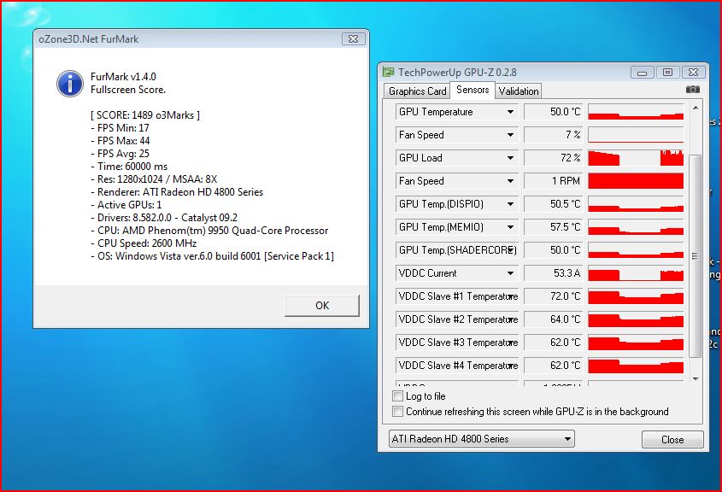Click the VDDC Slave #2 value 64.0 °C
Viewport: 722px width, 492px height.
click(554, 319)
